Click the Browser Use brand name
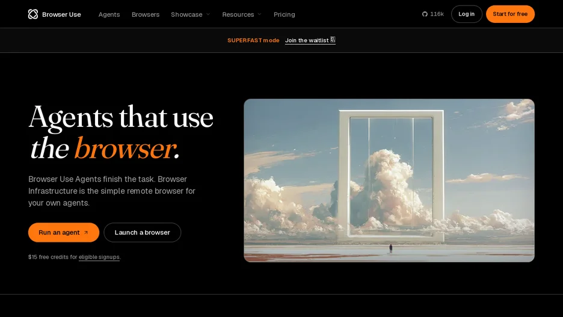The height and width of the screenshot is (317, 563). pyautogui.click(x=61, y=14)
